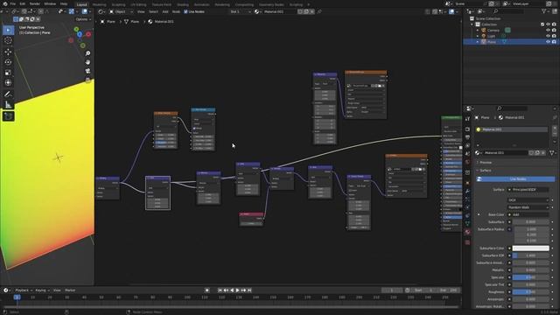The width and height of the screenshot is (560, 315).
Task: Open the Keying dropdown in timeline
Action: tap(42, 290)
